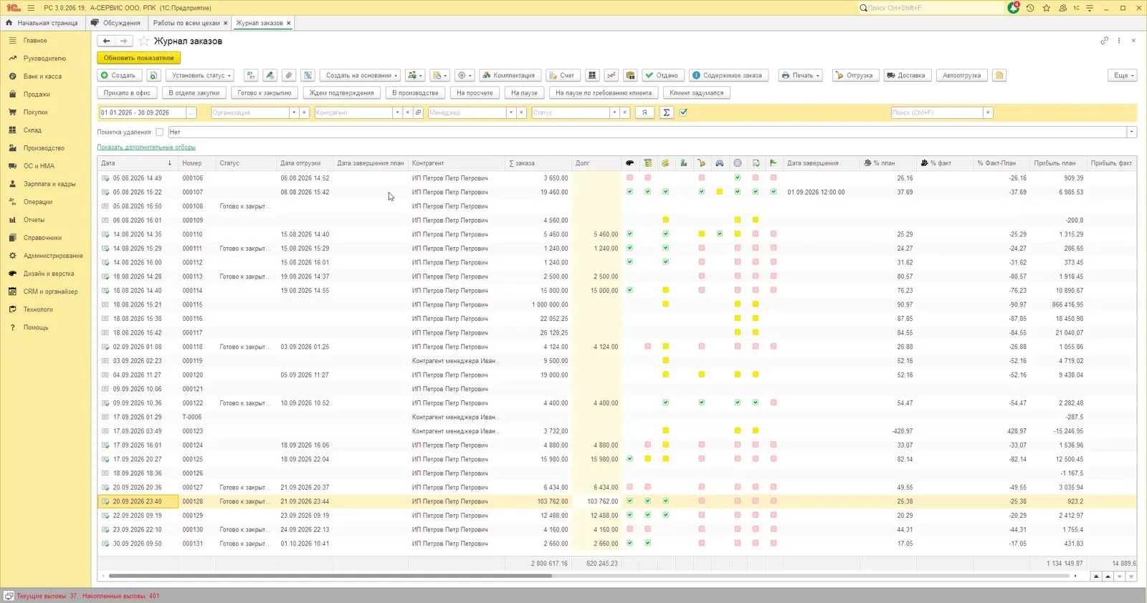Click the copy-document icon beside Создать
The image size is (1147, 603).
pos(153,75)
